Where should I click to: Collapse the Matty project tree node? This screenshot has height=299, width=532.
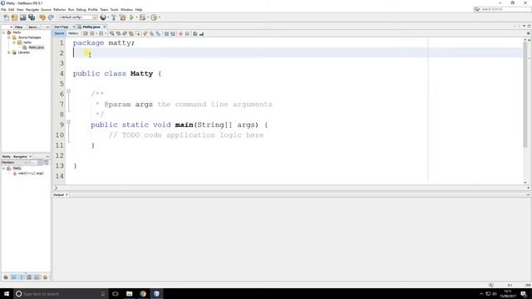tap(3, 32)
